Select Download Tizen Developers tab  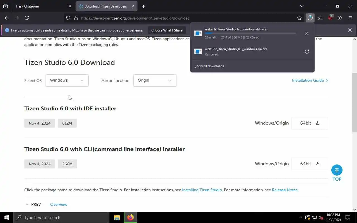point(106,6)
